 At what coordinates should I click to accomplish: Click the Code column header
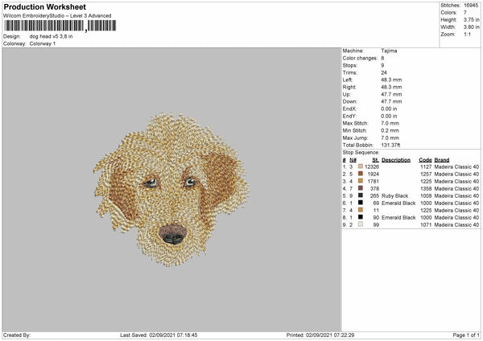(425, 160)
